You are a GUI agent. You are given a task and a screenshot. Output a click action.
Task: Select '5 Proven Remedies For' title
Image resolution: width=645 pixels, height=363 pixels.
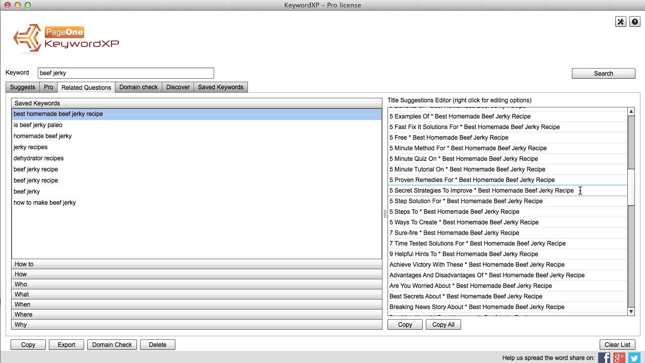pyautogui.click(x=507, y=180)
